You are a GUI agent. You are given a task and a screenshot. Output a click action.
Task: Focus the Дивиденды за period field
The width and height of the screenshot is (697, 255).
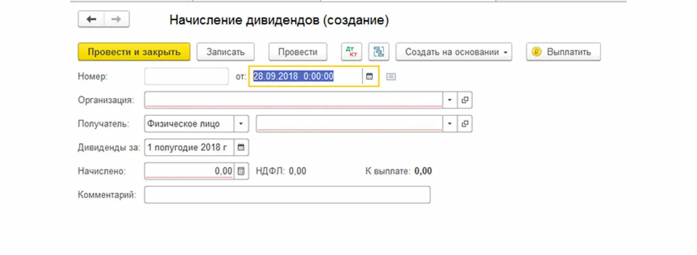[189, 147]
